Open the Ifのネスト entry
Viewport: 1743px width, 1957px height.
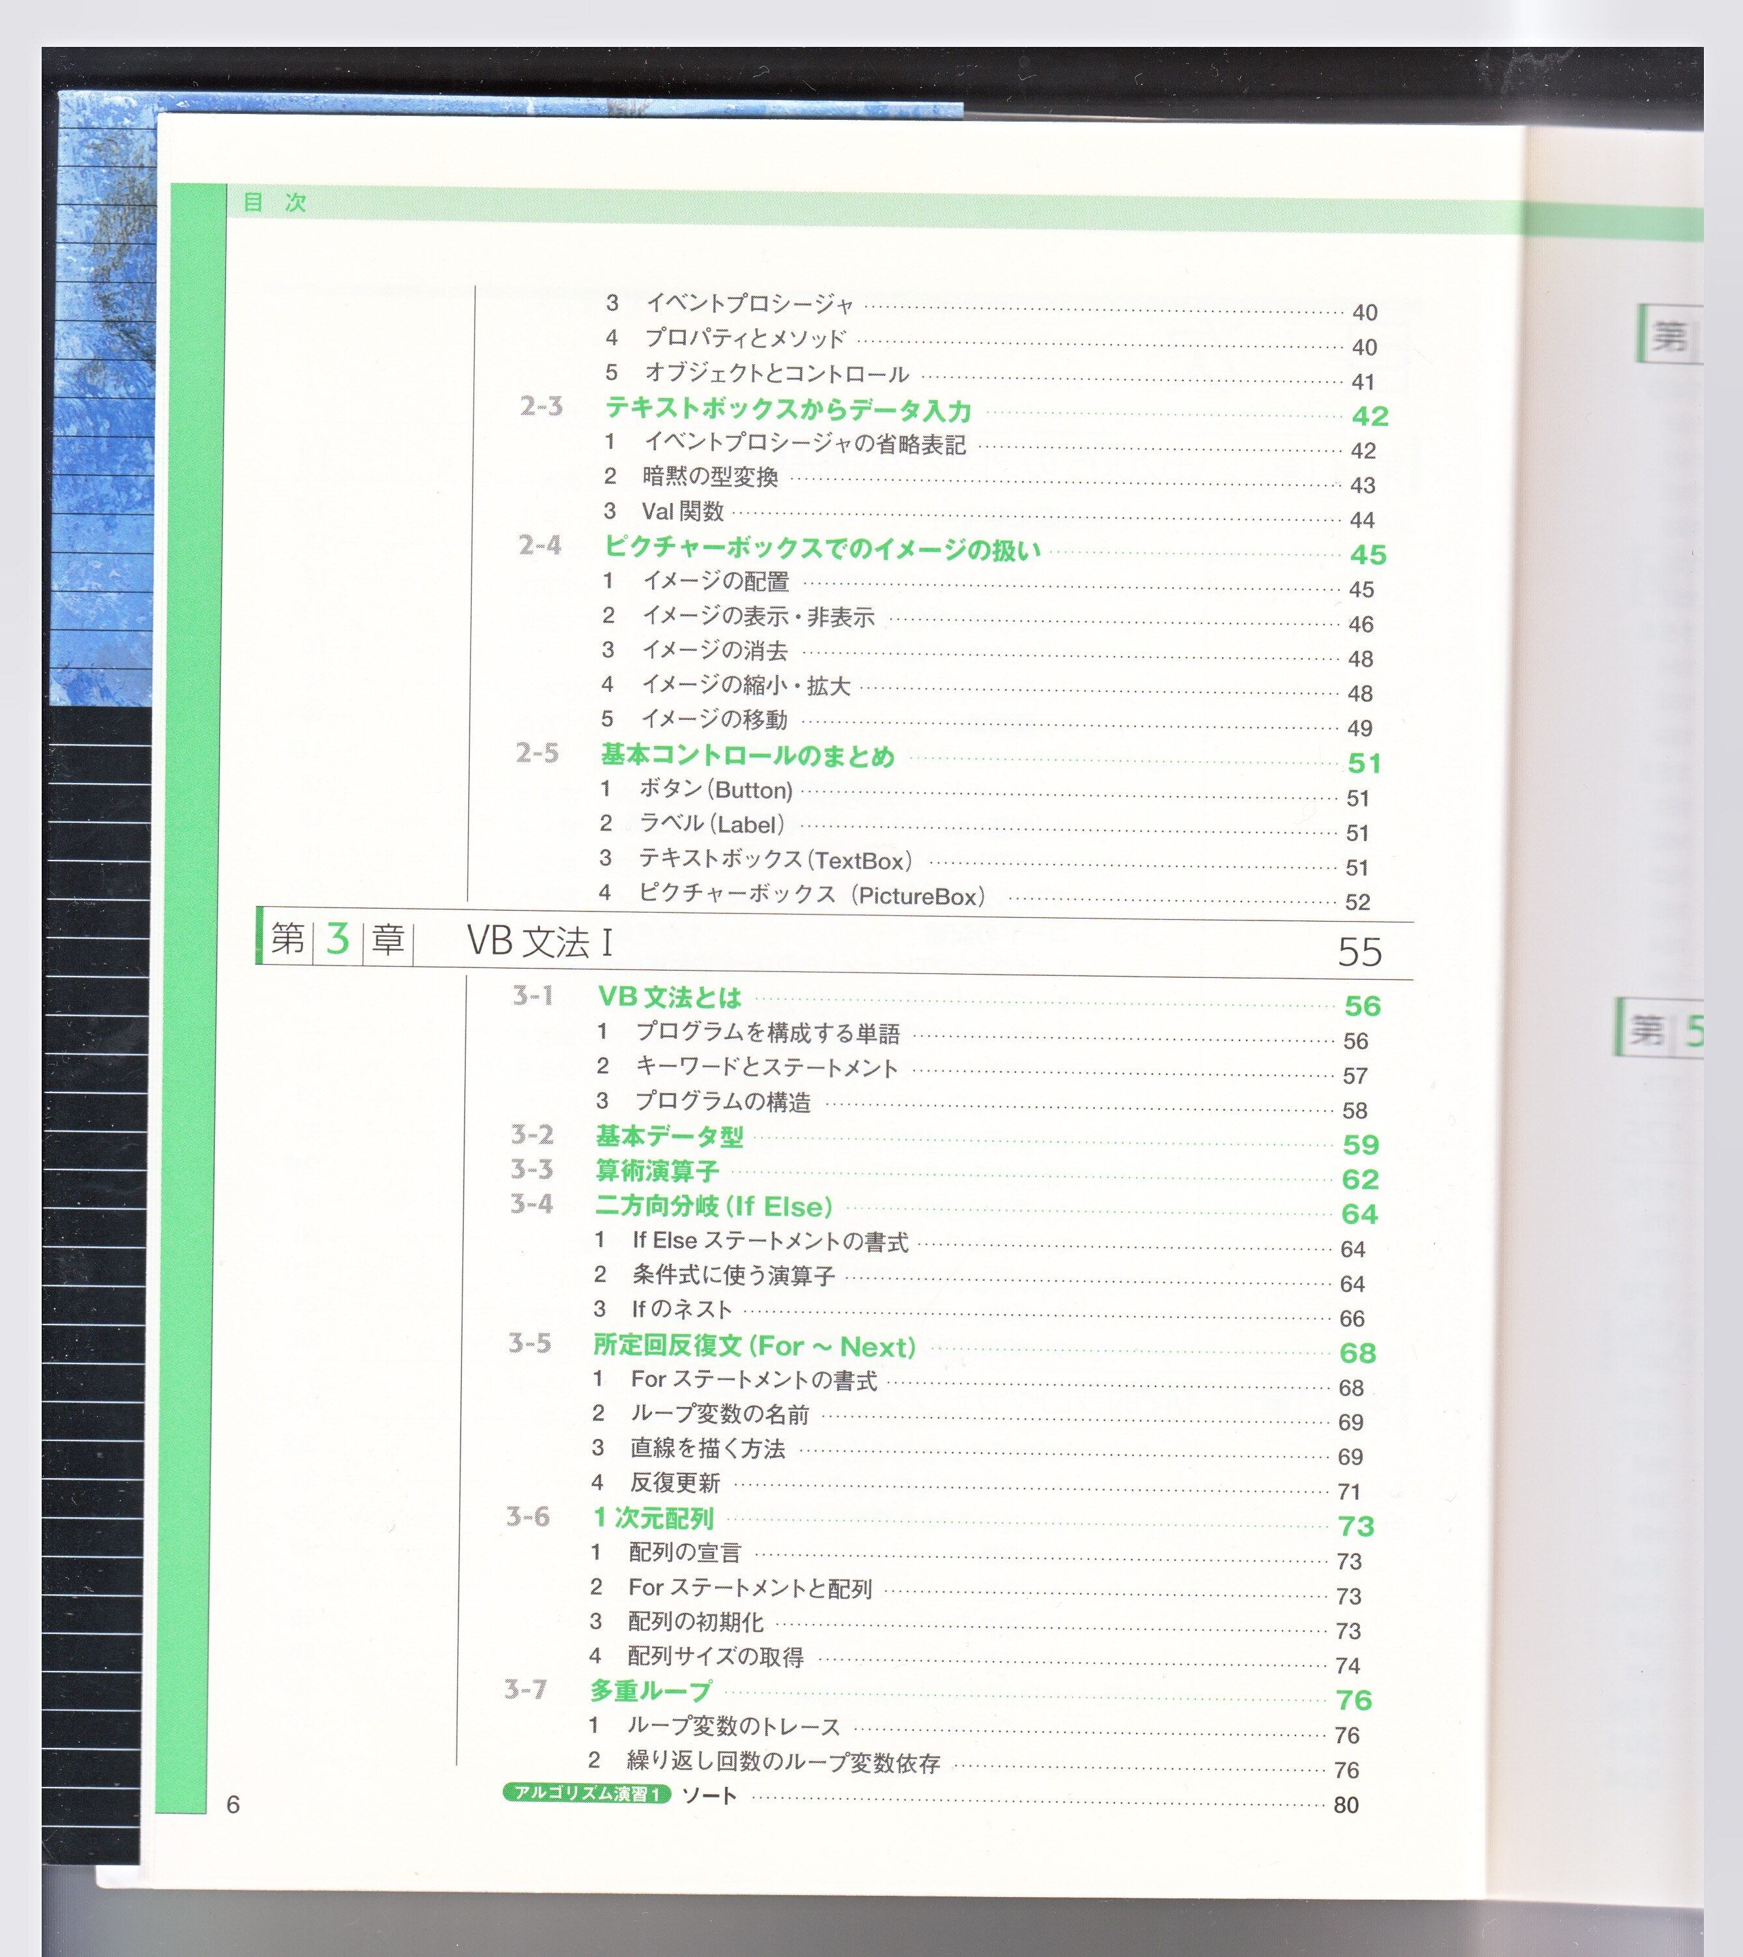681,1309
